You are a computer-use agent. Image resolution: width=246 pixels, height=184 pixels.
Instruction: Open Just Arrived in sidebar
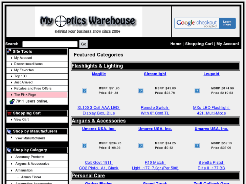click(x=23, y=82)
